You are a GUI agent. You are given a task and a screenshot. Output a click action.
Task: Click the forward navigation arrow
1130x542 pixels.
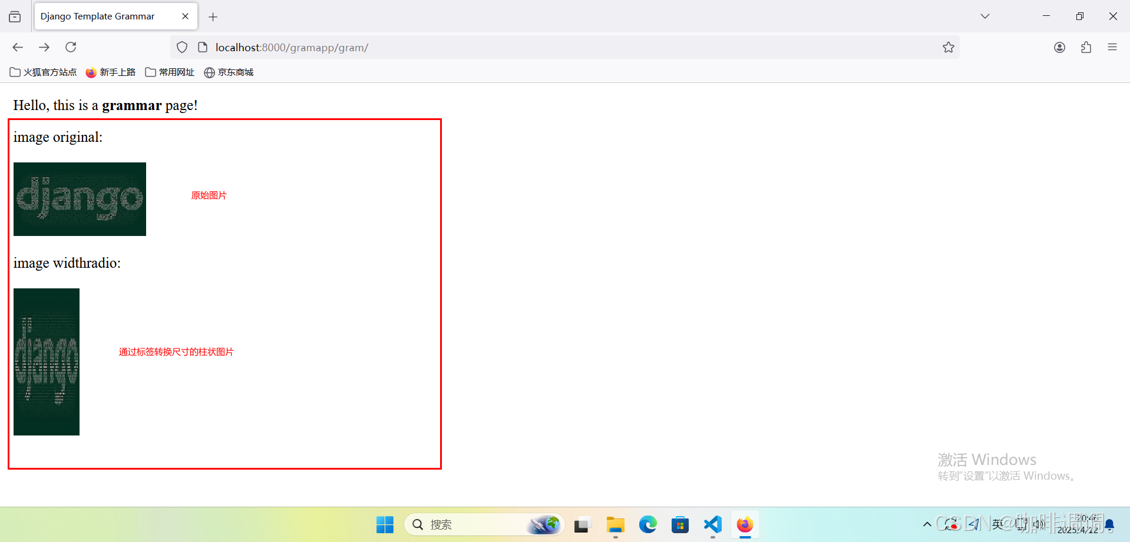tap(44, 47)
